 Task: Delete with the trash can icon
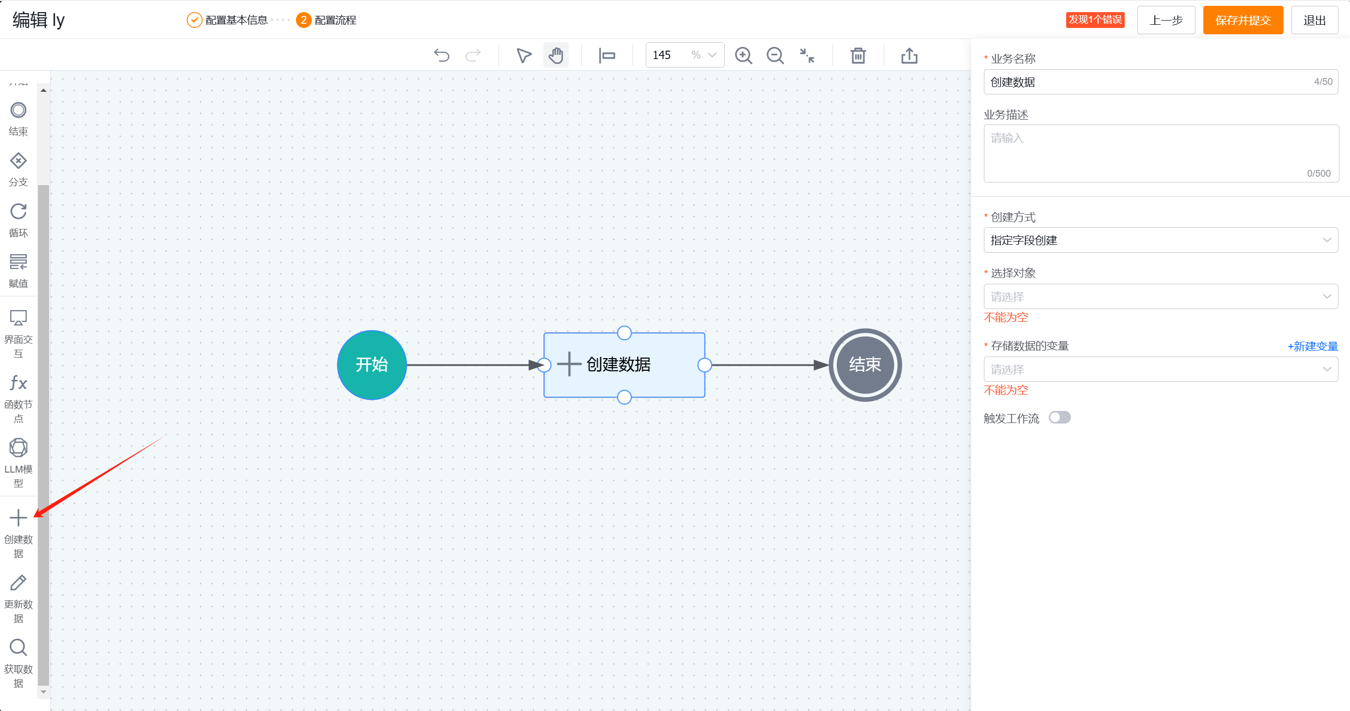[x=858, y=55]
